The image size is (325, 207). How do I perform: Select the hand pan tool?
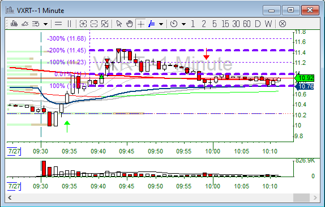click(130, 24)
